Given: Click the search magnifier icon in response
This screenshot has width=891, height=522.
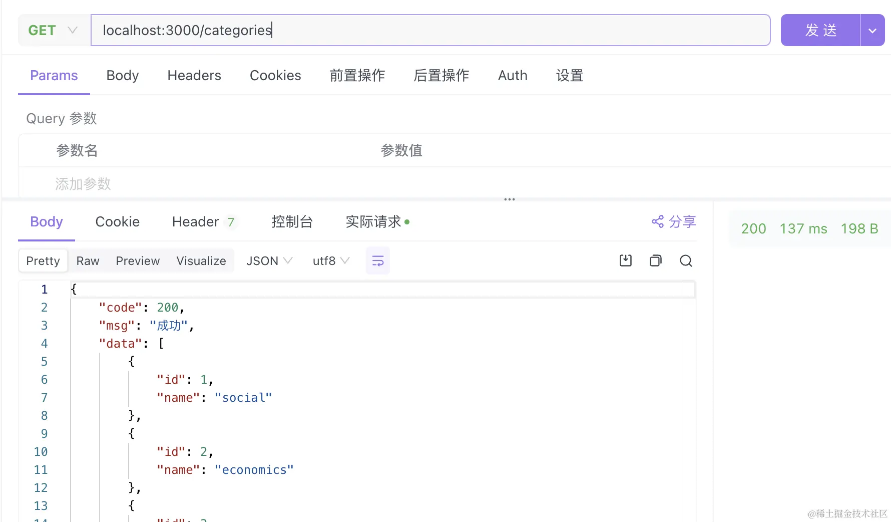Looking at the screenshot, I should [x=686, y=260].
